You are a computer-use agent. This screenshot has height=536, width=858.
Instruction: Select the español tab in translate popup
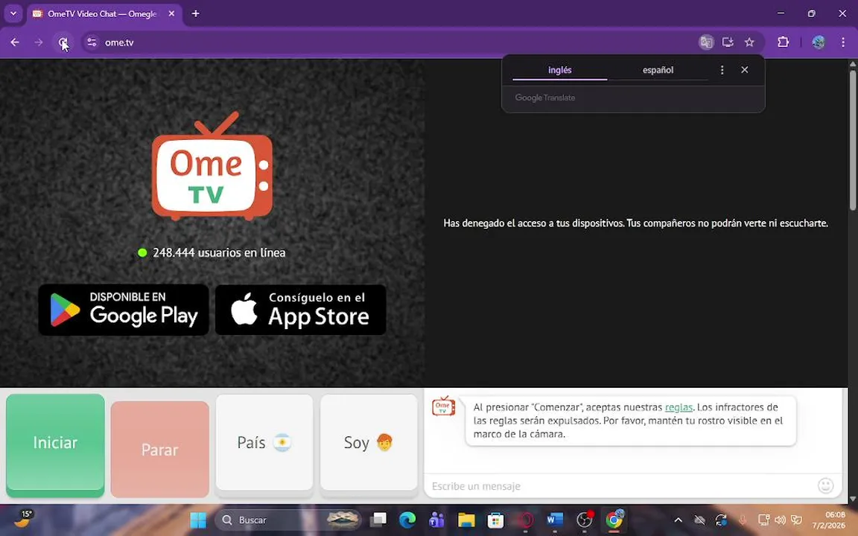click(658, 70)
